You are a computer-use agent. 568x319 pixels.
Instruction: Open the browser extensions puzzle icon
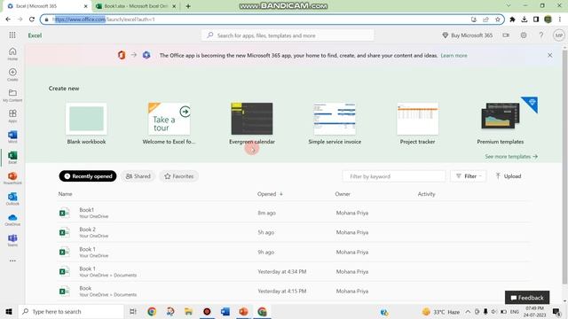(512, 19)
